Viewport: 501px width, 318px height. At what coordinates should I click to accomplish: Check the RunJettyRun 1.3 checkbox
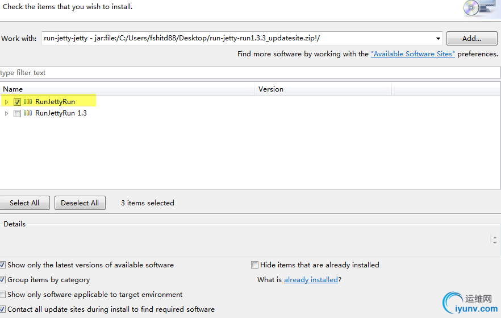pyautogui.click(x=17, y=113)
